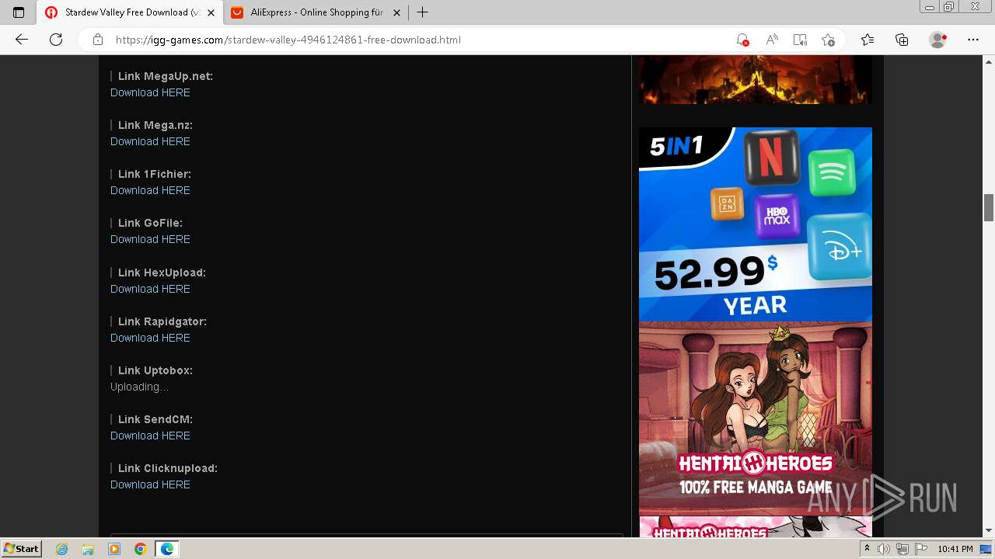Open the GoFile Download HERE link
This screenshot has height=559, width=995.
click(150, 239)
